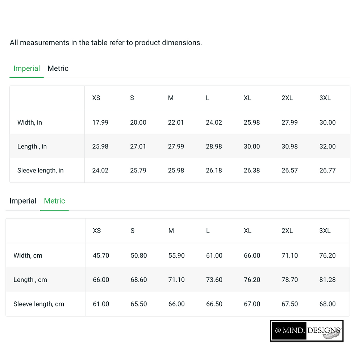Select XL sleeve length value 67.00 cm

click(x=252, y=304)
